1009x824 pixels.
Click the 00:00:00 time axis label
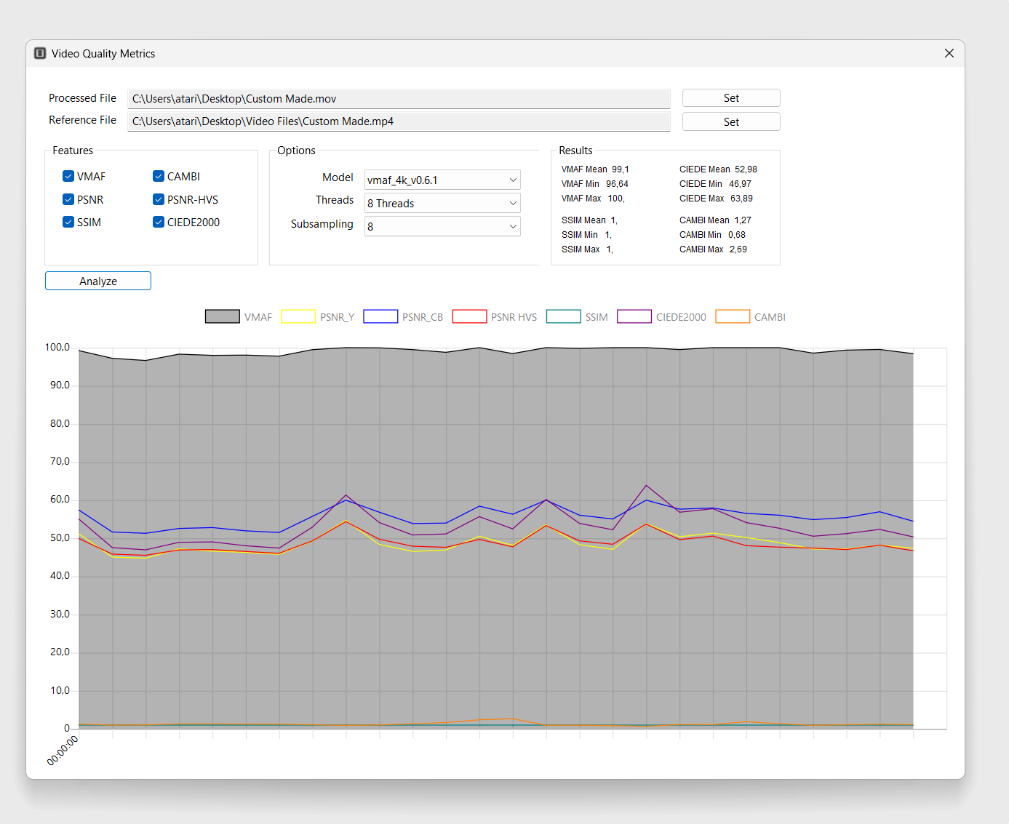63,750
